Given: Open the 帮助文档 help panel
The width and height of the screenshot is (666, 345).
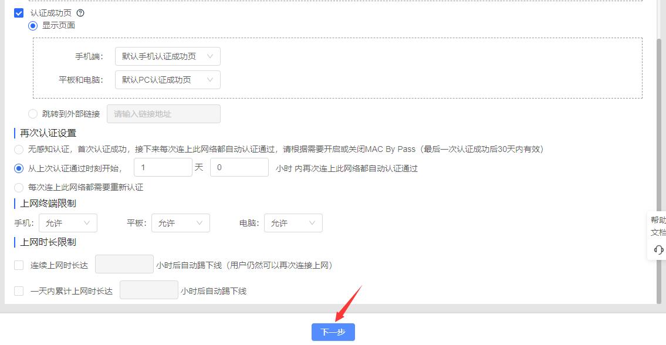Looking at the screenshot, I should (657, 226).
